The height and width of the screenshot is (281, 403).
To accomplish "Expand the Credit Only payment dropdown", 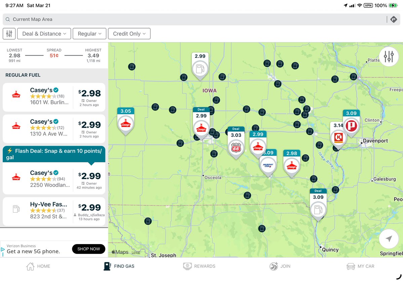I will tap(129, 34).
